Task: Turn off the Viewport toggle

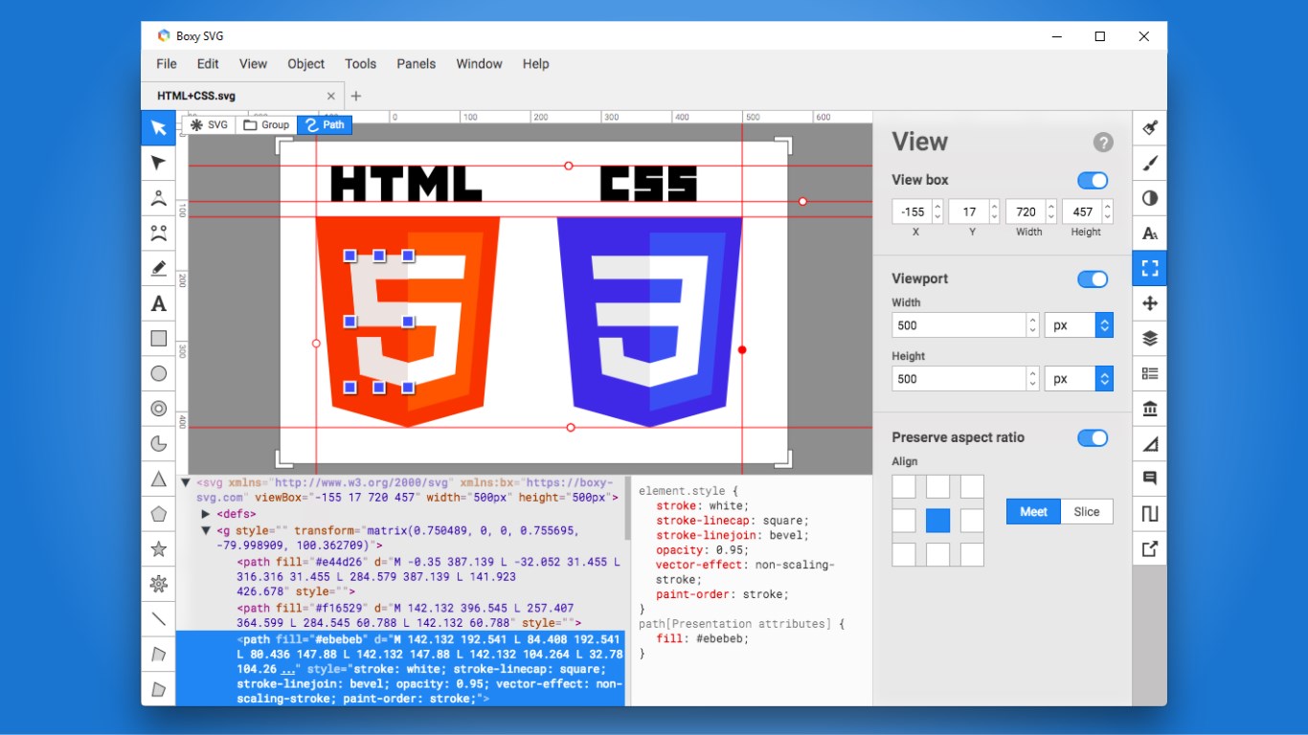Action: pos(1092,278)
